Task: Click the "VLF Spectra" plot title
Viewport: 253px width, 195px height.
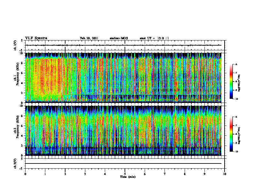Action: point(36,38)
